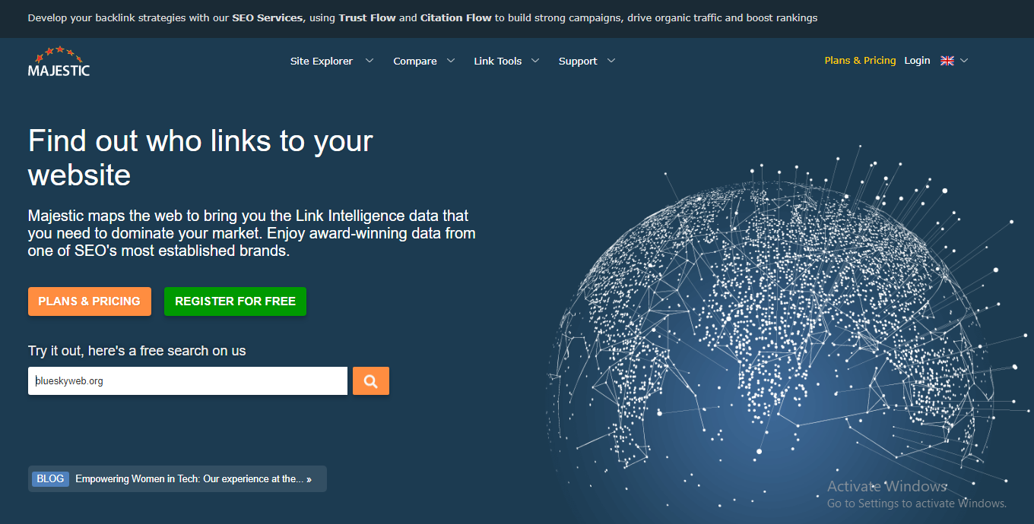Click the orange search magnifier button
This screenshot has width=1034, height=524.
click(x=371, y=381)
